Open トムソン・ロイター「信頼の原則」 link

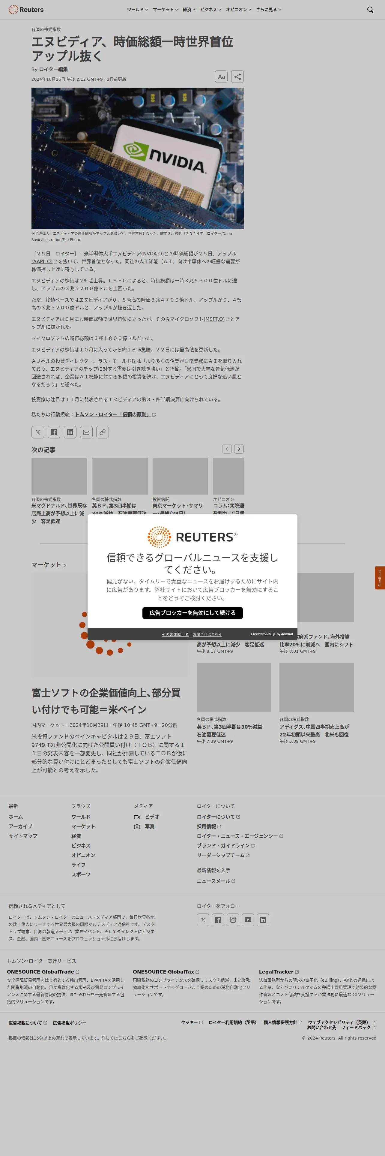click(x=115, y=414)
